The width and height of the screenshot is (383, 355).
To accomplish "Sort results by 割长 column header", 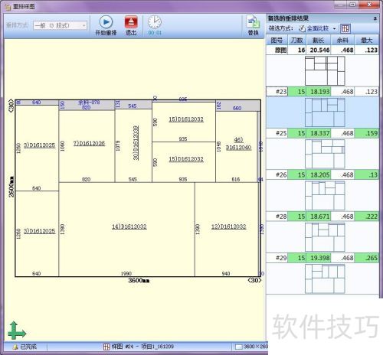I will point(318,41).
